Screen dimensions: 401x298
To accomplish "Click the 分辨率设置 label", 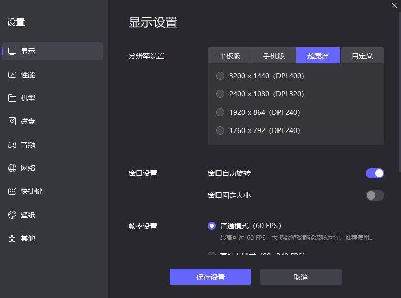I will click(x=146, y=56).
